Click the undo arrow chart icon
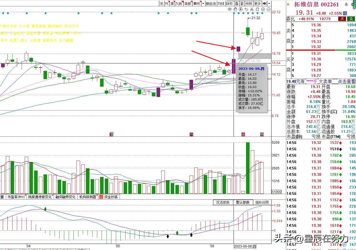The height and width of the screenshot is (250, 356). [246, 9]
